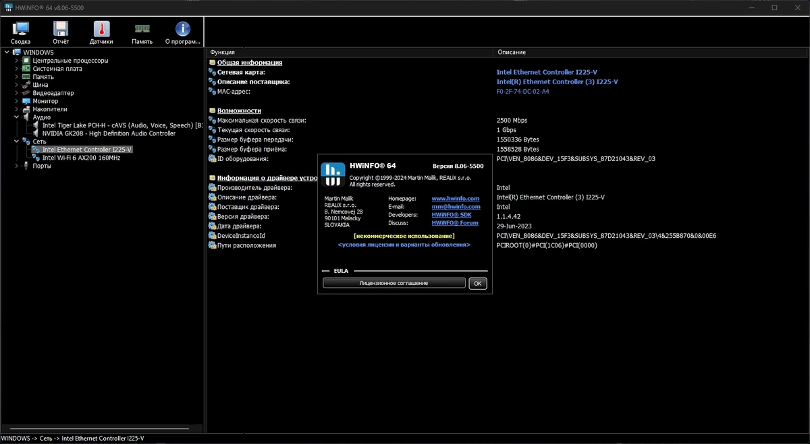Screen dimensions: 810x444
Task: Select Intel Wi-Fi 6 AX200 160MHz item
Action: pyautogui.click(x=81, y=158)
